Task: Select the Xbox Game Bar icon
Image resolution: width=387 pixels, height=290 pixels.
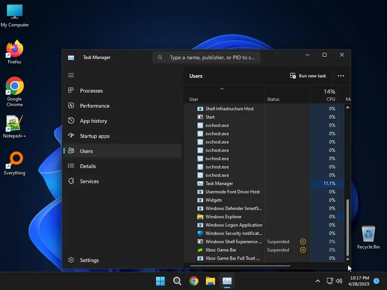Action: 200,250
